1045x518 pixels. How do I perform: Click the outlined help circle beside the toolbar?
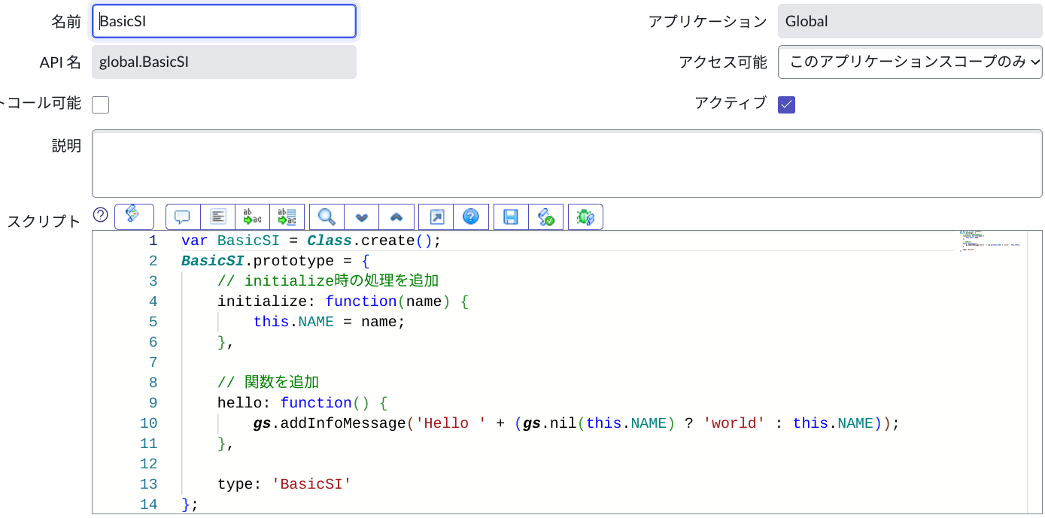click(100, 217)
